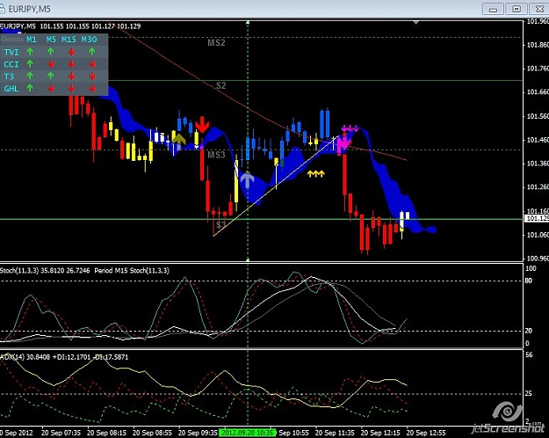
Task: Click the MS3 pivot level label
Action: coord(216,155)
